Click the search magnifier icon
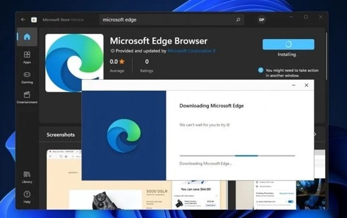Viewport: 347px width, 218px height. click(238, 20)
